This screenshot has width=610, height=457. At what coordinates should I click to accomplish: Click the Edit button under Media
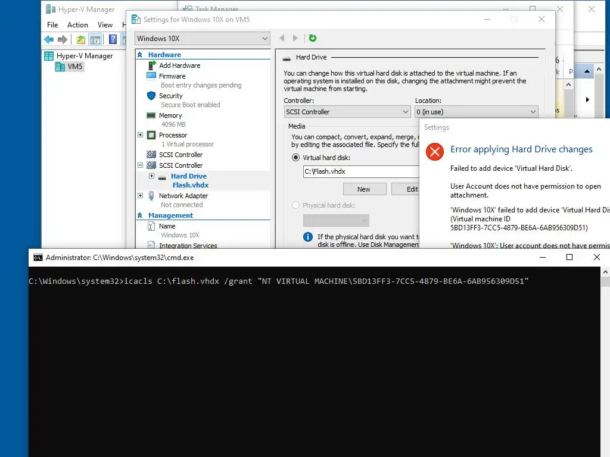pyautogui.click(x=405, y=189)
